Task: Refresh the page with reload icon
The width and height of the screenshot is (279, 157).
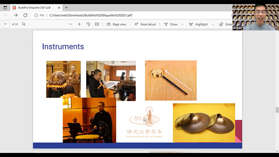Action: (25, 15)
